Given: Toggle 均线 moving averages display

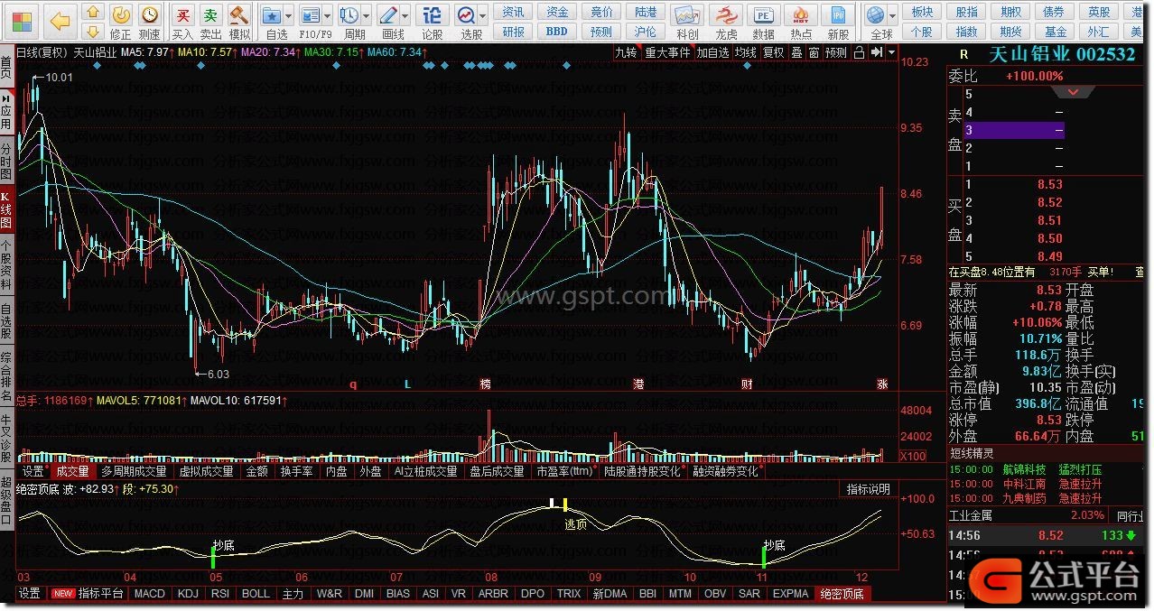Looking at the screenshot, I should 745,52.
